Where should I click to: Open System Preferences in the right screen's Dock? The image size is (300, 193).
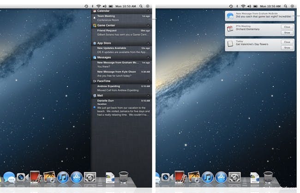234,177
